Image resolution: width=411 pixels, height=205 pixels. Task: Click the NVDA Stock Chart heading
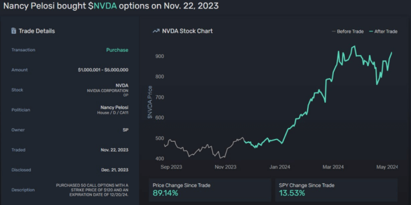pyautogui.click(x=187, y=31)
